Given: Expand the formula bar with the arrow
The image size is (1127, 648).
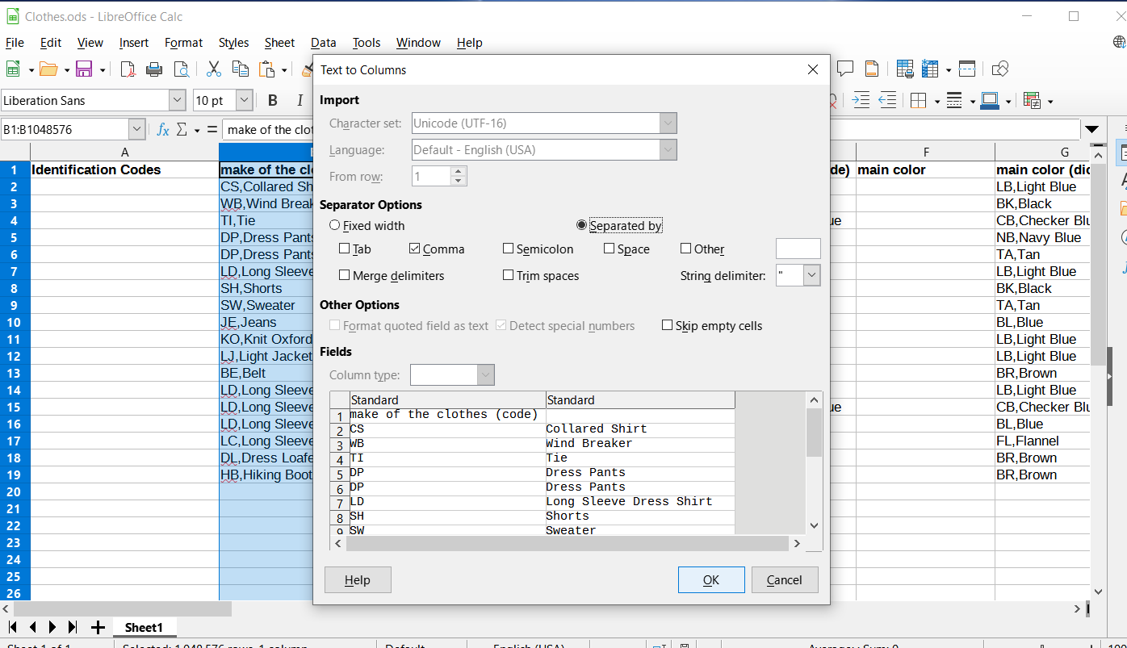Looking at the screenshot, I should [1092, 129].
